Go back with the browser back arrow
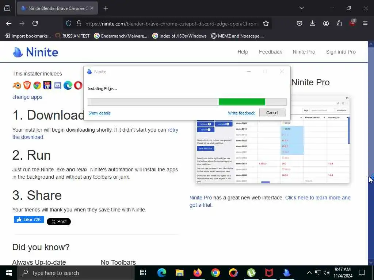 9,23
